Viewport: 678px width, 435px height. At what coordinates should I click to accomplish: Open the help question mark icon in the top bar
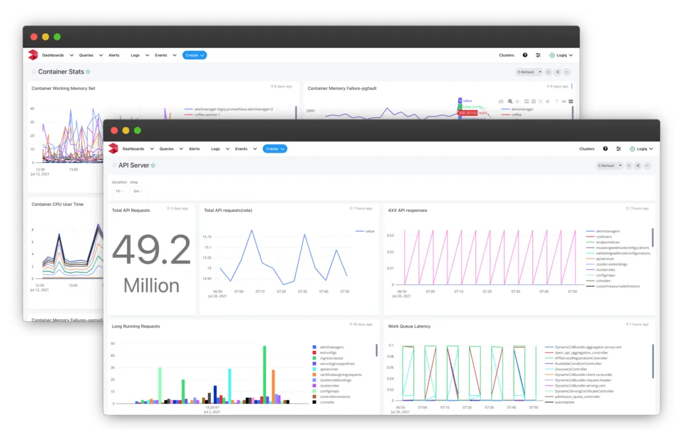coord(605,149)
